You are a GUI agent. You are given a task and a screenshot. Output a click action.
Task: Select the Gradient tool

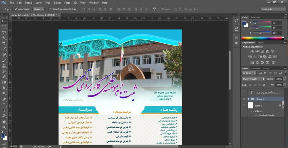coord(4,83)
